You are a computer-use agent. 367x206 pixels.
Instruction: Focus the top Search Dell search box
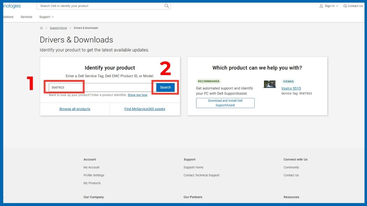pyautogui.click(x=101, y=6)
